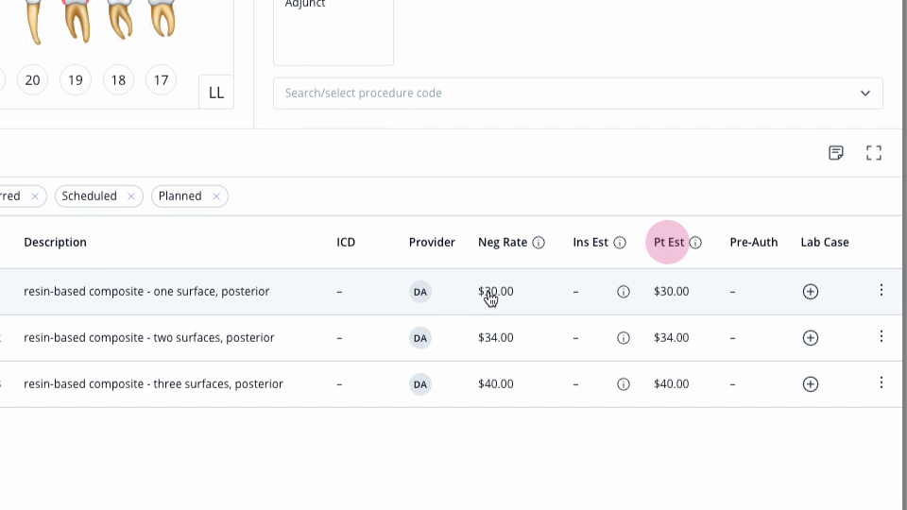
Task: Select tooth number 19
Action: point(76,79)
